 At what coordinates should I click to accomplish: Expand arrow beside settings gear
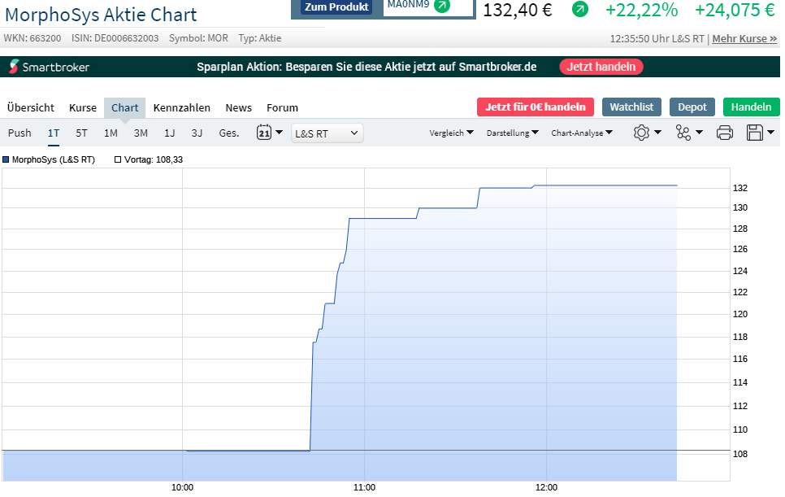658,133
